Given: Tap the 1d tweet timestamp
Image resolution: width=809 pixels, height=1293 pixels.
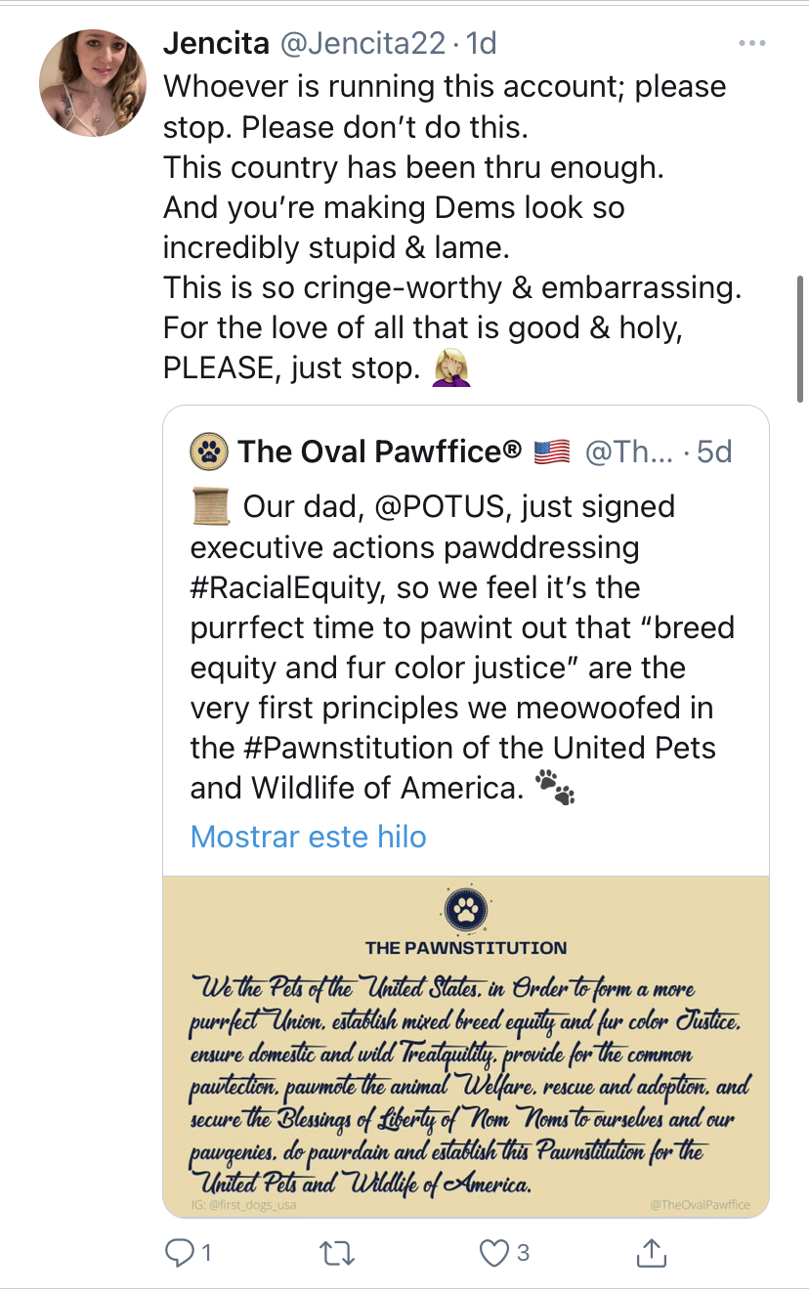Looking at the screenshot, I should [481, 44].
